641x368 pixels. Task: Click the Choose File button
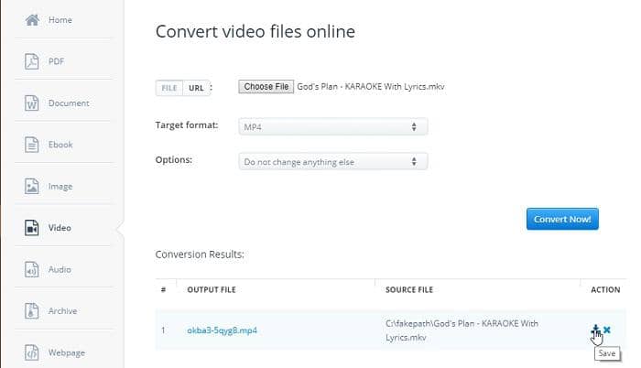[x=266, y=87]
